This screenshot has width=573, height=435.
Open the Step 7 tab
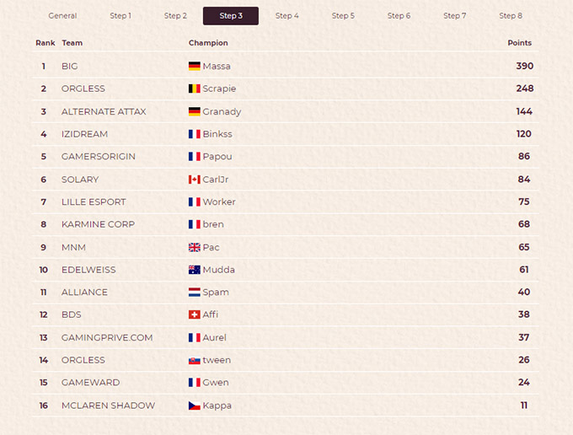[454, 16]
